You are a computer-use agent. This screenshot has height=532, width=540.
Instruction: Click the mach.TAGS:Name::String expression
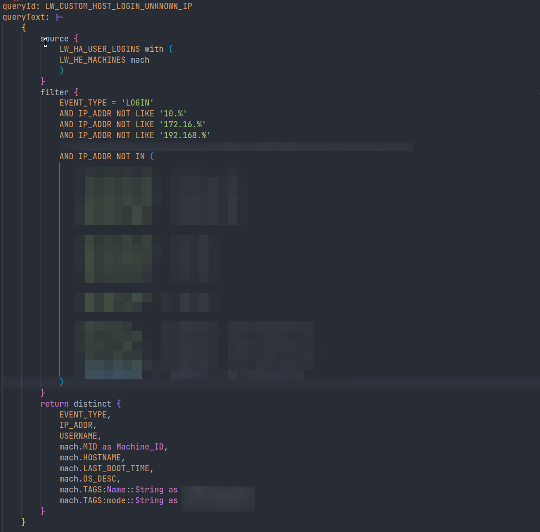112,490
